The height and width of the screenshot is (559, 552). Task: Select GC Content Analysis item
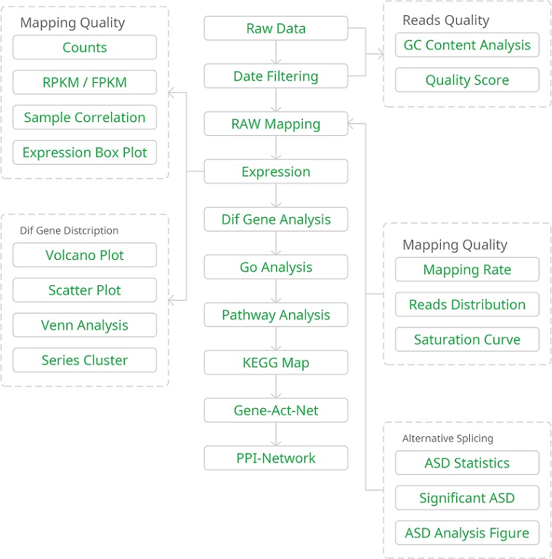(467, 45)
